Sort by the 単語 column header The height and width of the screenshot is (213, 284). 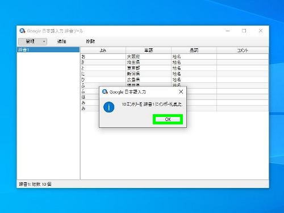pos(148,51)
